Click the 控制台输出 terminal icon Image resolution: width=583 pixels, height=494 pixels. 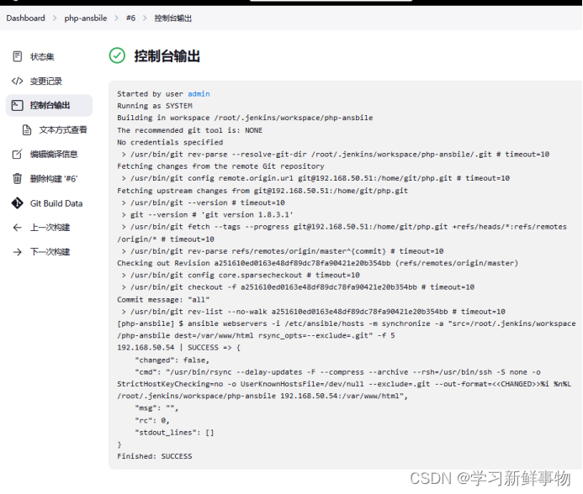tap(17, 106)
